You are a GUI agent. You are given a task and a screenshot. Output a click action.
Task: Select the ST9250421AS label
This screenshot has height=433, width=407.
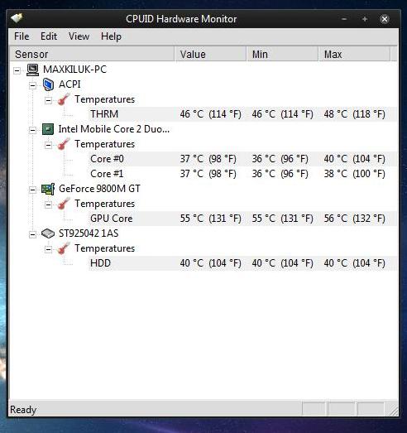pyautogui.click(x=89, y=233)
